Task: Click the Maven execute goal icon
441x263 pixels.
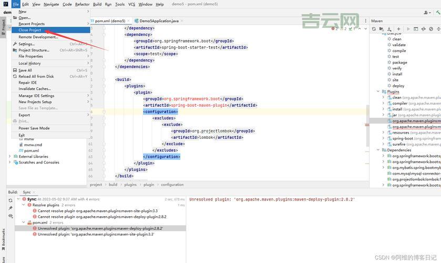Action: coord(416,29)
